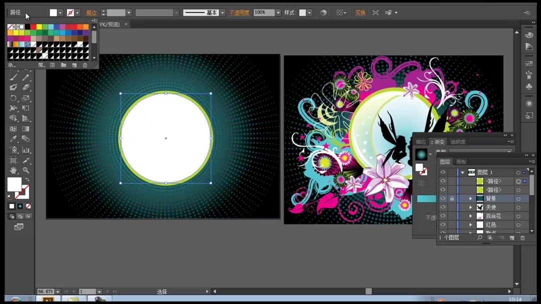Hide the 天使 layer
Image resolution: width=541 pixels, height=304 pixels.
click(443, 207)
